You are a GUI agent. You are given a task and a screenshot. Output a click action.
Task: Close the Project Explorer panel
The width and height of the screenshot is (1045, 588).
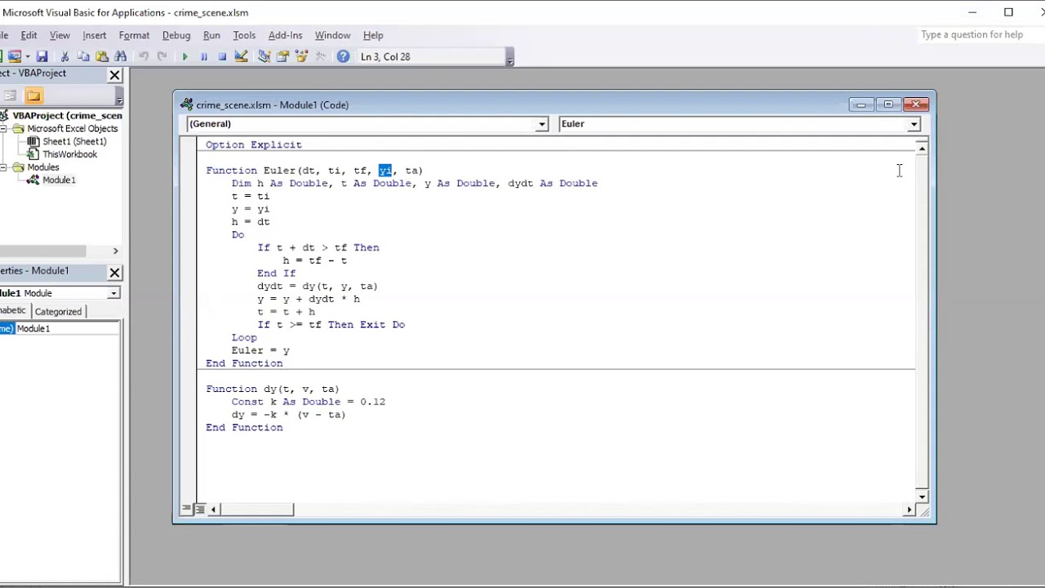pos(114,75)
